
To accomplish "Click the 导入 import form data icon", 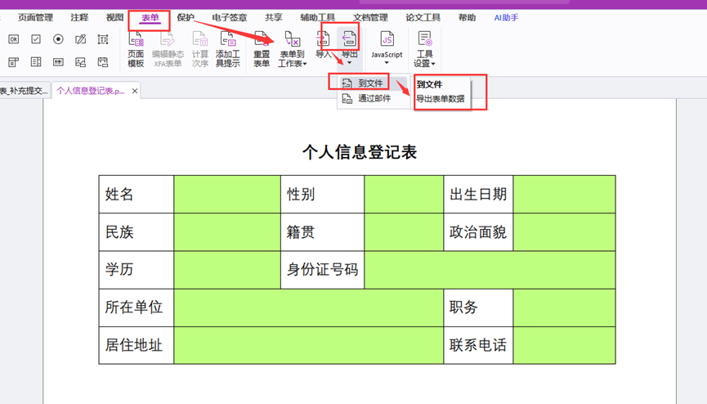I will coord(324,44).
